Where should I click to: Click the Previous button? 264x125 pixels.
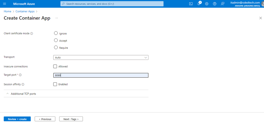45,119
